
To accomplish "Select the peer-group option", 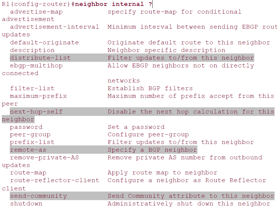I will [30, 135].
